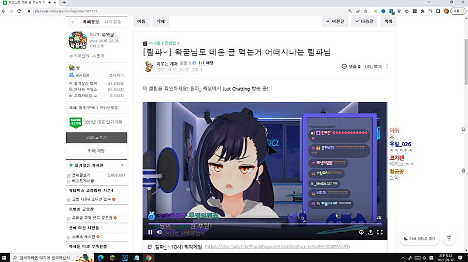Click the green extension icon
468x262 pixels.
(376, 11)
